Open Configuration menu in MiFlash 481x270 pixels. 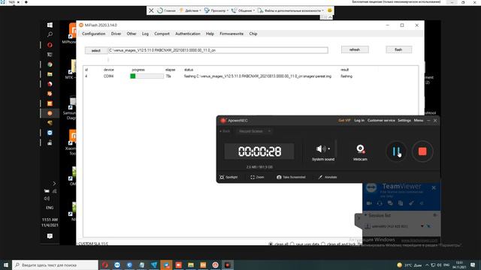point(93,34)
